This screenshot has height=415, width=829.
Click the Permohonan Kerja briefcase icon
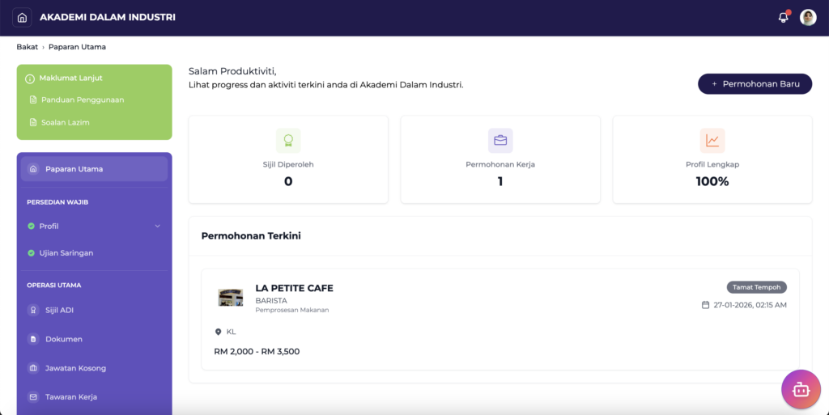tap(500, 141)
